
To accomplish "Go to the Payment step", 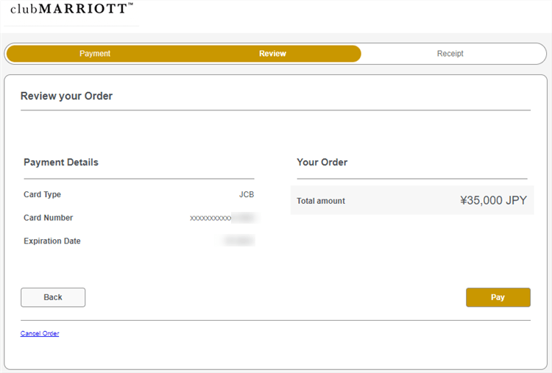I will click(95, 54).
